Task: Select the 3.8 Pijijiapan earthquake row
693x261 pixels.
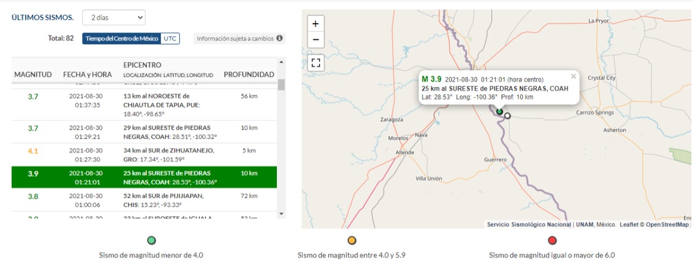Action: click(146, 200)
